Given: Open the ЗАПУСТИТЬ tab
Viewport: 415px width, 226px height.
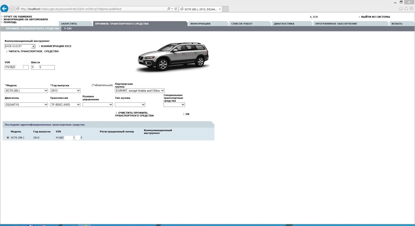Looking at the screenshot, I should click(x=75, y=24).
